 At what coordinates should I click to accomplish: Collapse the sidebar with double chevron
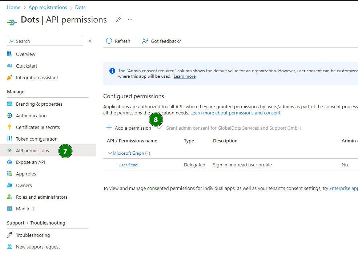(x=90, y=41)
